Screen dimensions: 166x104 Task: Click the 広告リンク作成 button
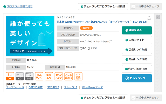pyautogui.click(x=137, y=50)
